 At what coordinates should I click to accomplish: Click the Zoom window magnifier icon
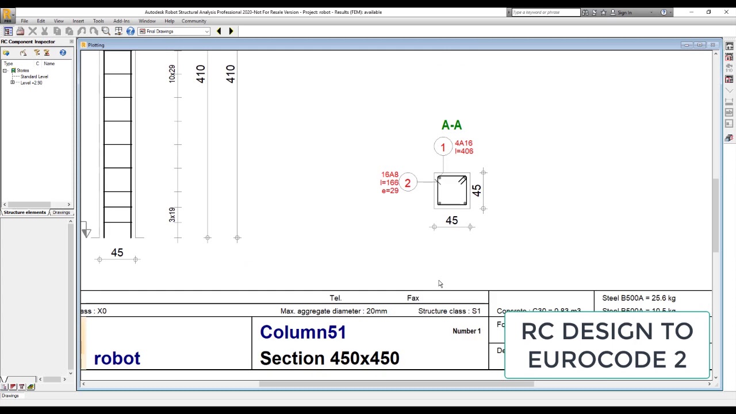tap(106, 31)
